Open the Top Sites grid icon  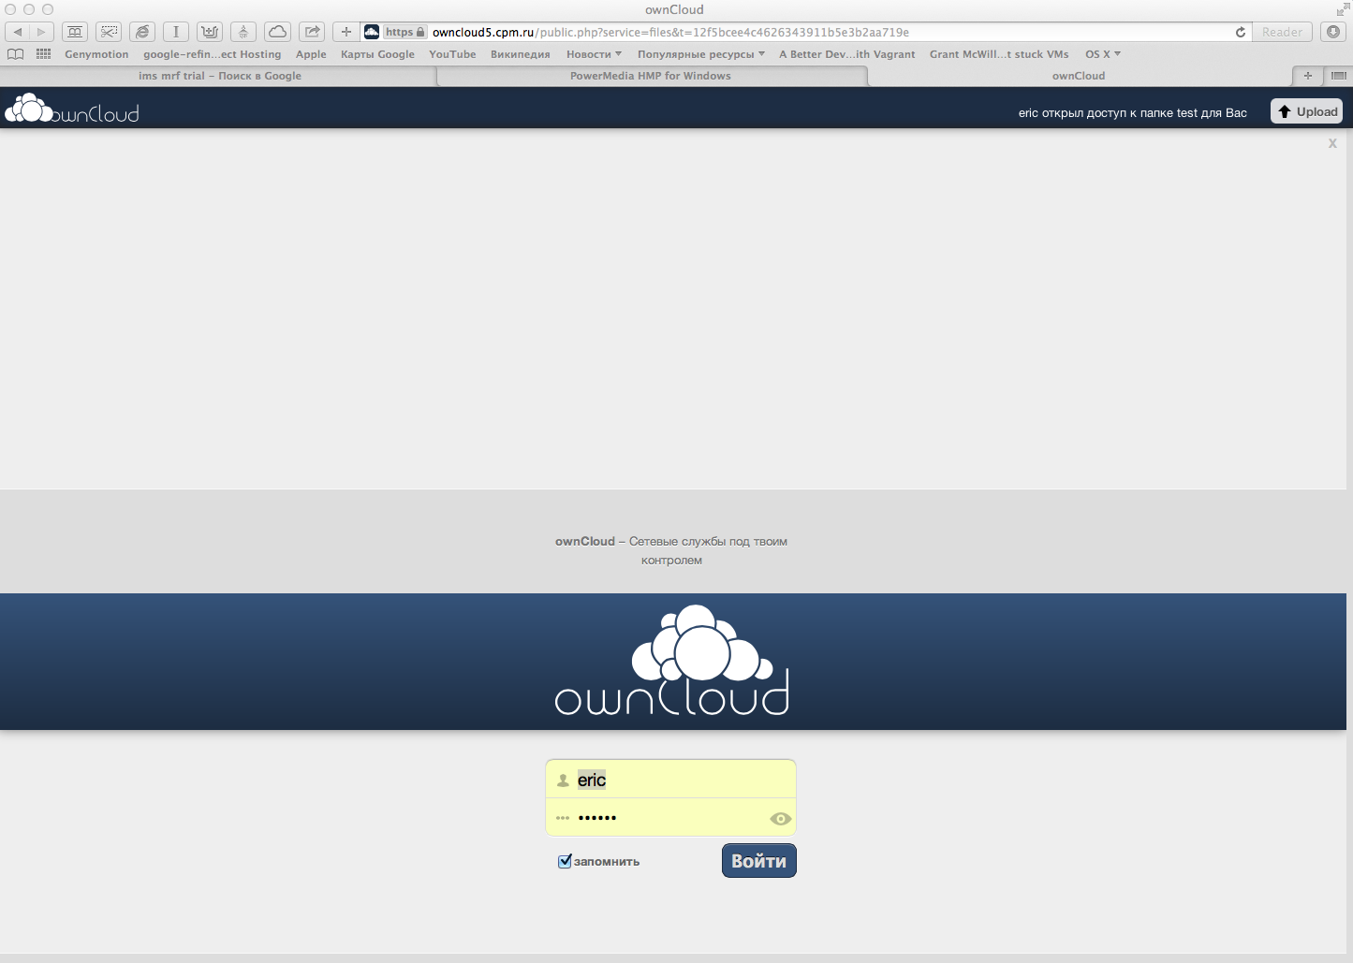(x=43, y=54)
